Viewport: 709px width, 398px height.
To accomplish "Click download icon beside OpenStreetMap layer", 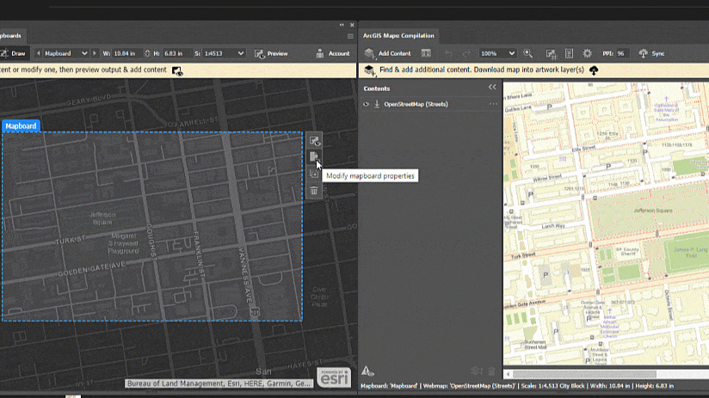I will coord(377,104).
